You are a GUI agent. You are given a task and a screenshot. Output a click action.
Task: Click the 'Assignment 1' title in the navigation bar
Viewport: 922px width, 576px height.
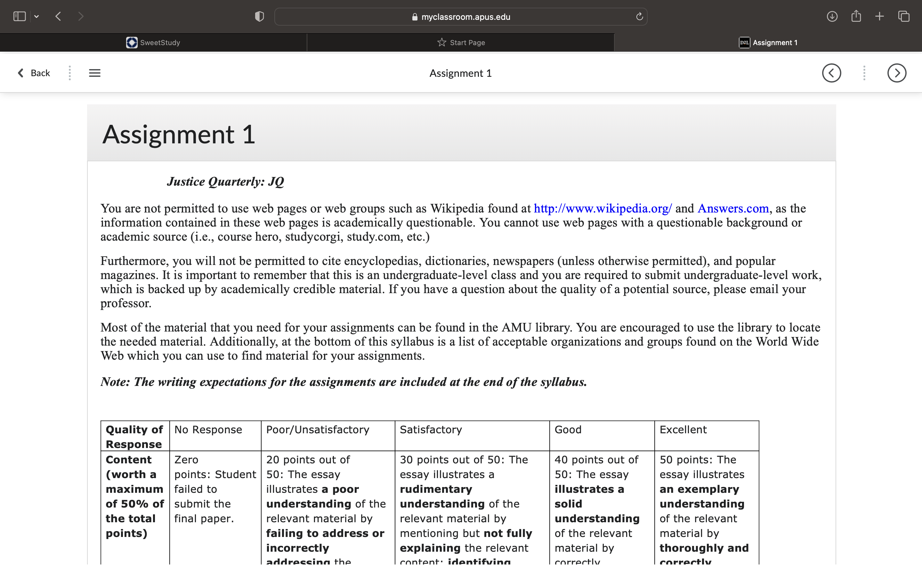[461, 73]
